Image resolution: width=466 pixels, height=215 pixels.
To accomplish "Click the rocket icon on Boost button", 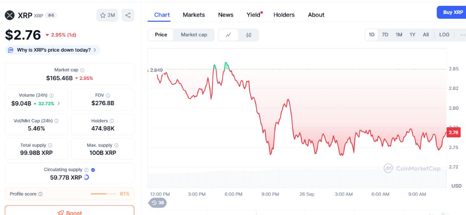I will click(61, 213).
